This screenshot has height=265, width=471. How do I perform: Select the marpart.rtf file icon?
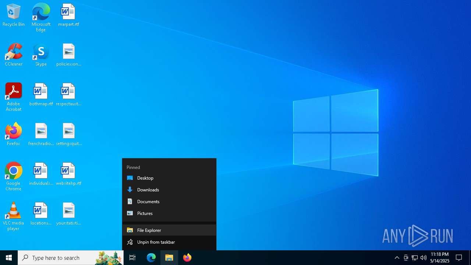click(x=68, y=15)
